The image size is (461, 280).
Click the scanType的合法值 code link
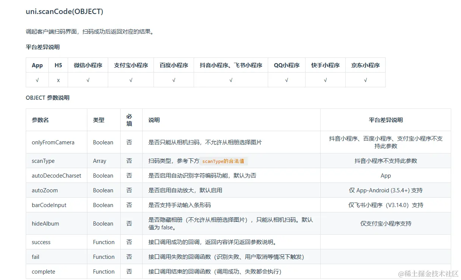click(x=223, y=161)
